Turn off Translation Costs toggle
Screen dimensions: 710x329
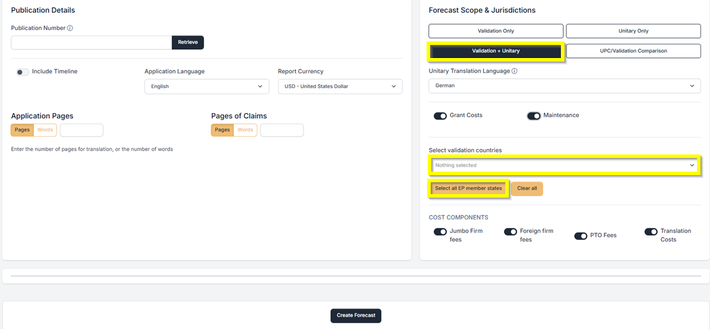(651, 232)
